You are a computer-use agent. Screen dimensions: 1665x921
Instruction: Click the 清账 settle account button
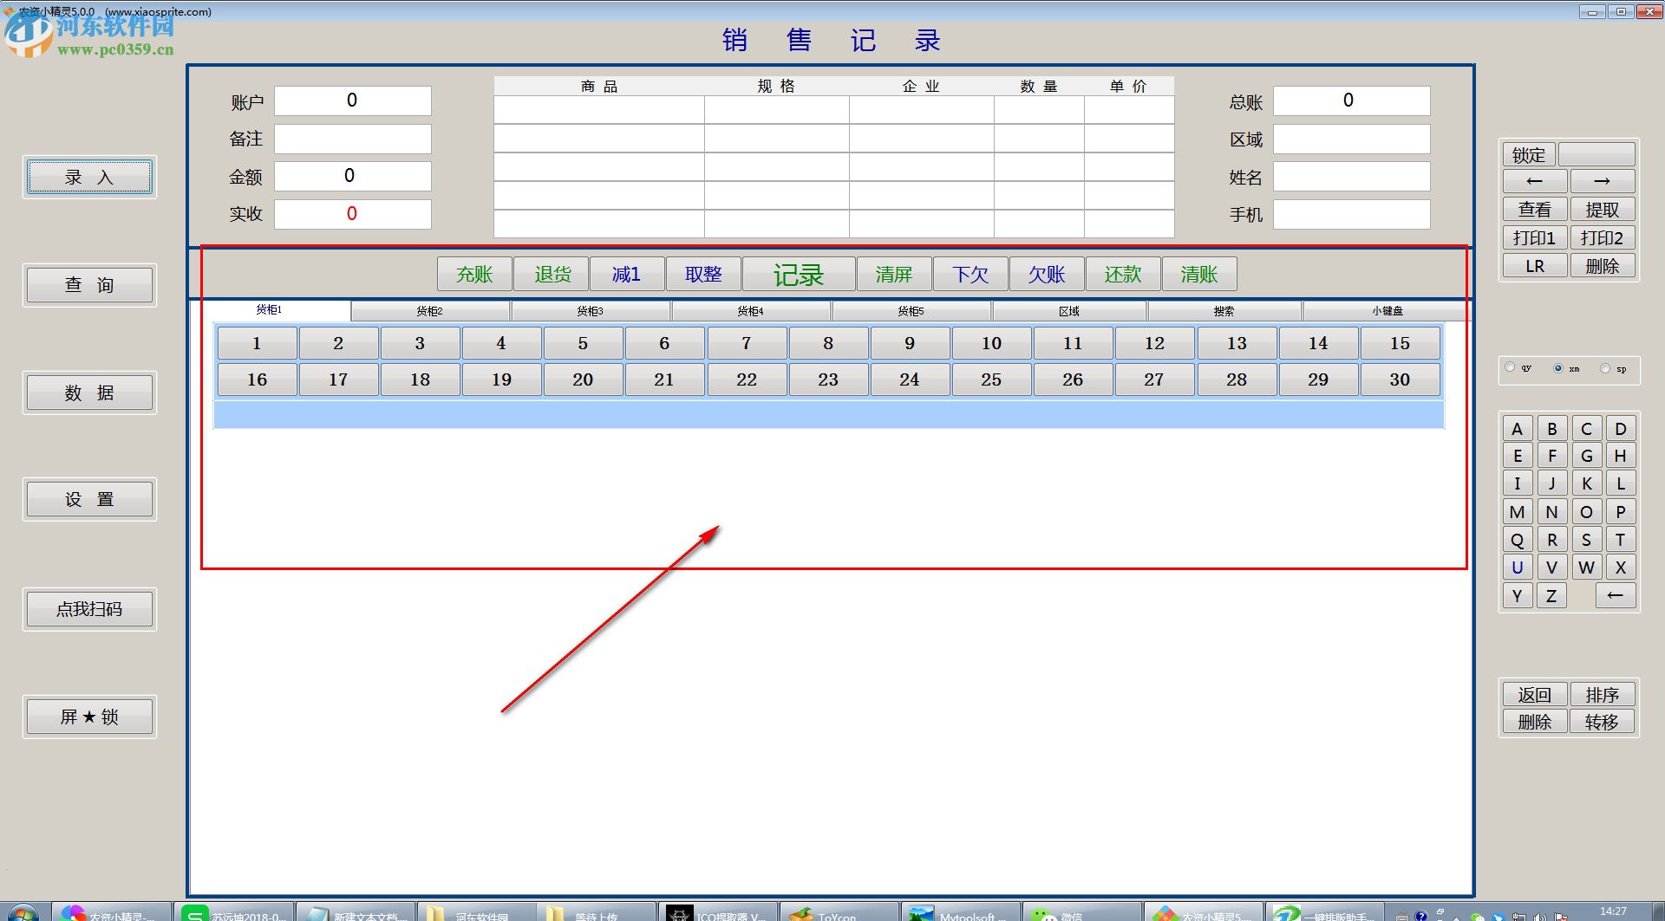(x=1199, y=275)
